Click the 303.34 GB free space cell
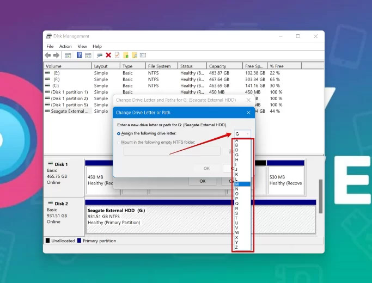This screenshot has height=283, width=372. pos(255,79)
